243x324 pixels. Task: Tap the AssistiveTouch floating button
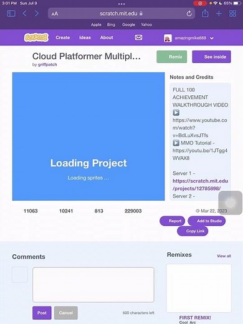(231, 202)
